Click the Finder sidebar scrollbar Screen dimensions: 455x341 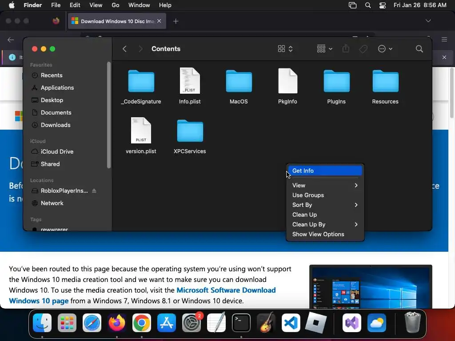pyautogui.click(x=109, y=115)
